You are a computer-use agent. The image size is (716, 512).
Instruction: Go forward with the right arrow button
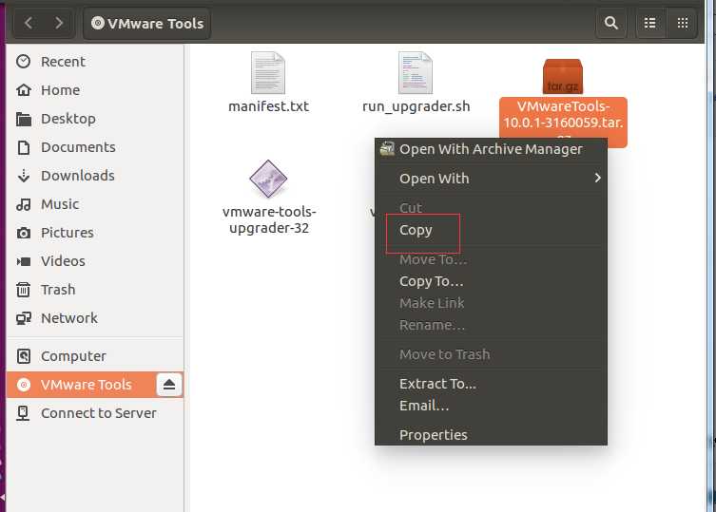point(59,23)
